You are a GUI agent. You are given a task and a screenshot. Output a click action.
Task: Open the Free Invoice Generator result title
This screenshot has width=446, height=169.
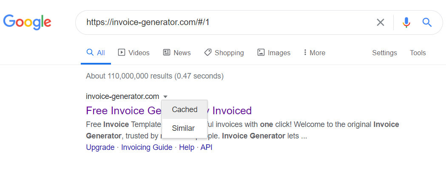[169, 110]
